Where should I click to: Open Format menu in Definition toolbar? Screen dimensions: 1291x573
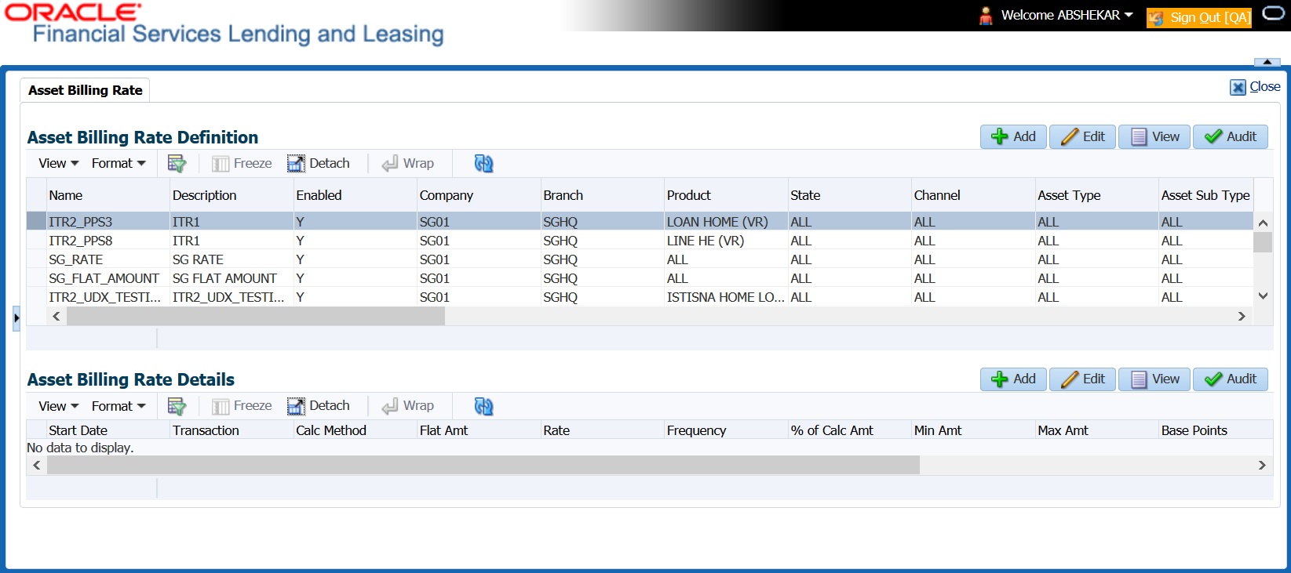point(119,164)
